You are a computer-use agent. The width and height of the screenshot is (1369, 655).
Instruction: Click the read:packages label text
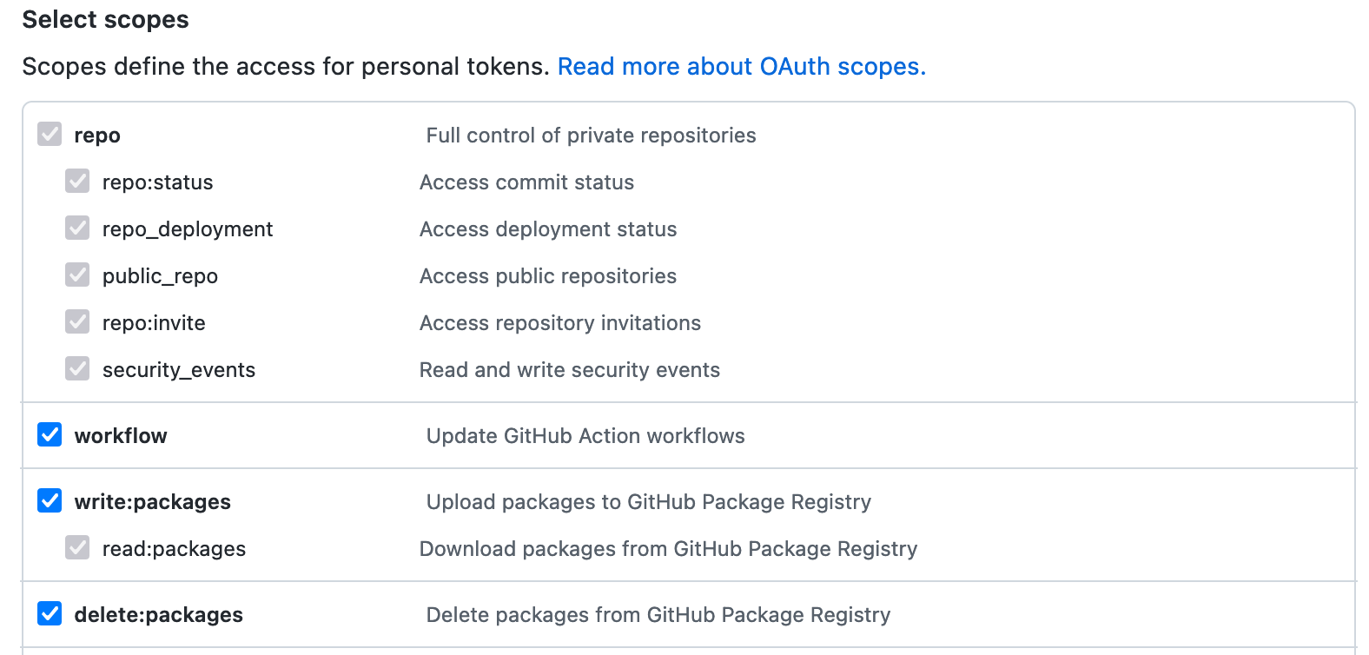tap(174, 549)
